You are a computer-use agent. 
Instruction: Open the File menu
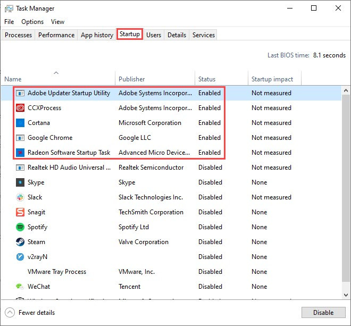coord(9,22)
